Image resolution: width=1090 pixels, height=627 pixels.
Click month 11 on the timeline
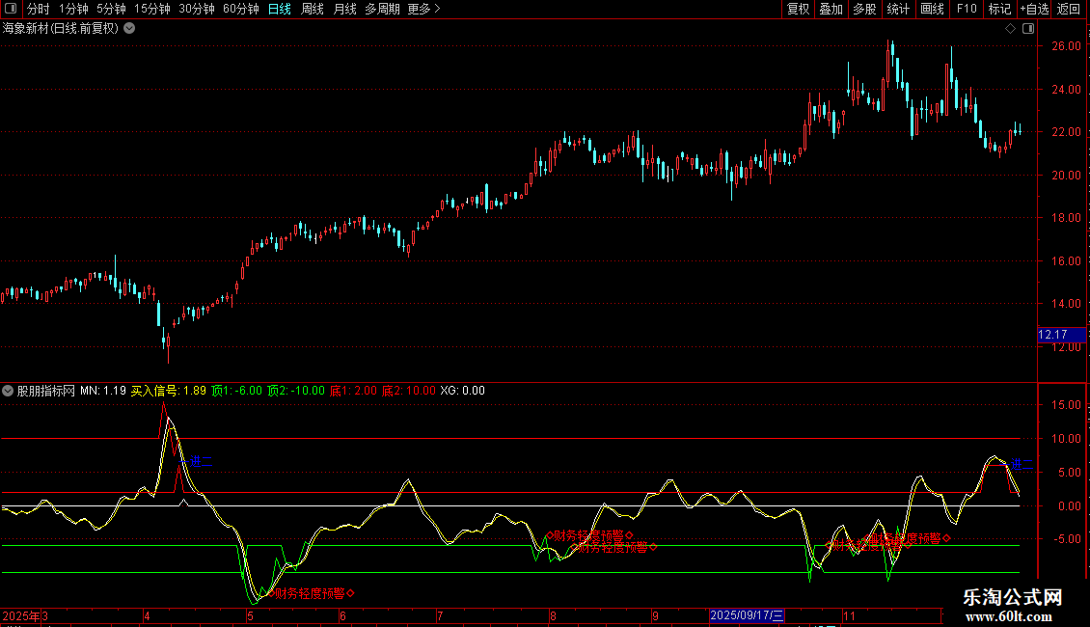(x=849, y=615)
